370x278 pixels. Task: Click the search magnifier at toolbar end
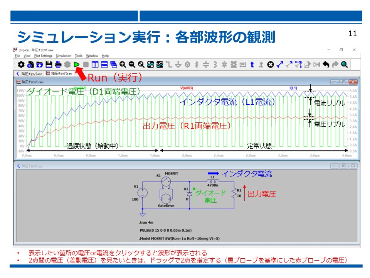click(x=344, y=65)
